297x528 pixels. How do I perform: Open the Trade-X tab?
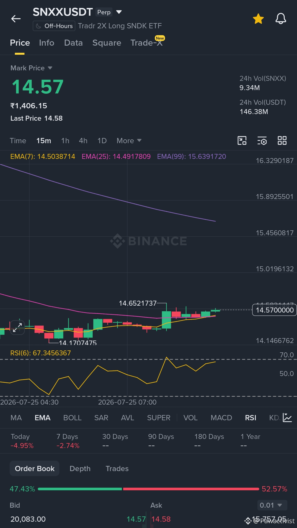click(x=147, y=43)
